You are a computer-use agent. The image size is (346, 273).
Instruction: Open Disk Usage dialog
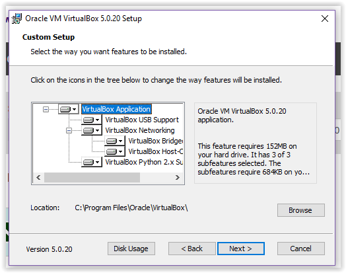point(131,249)
